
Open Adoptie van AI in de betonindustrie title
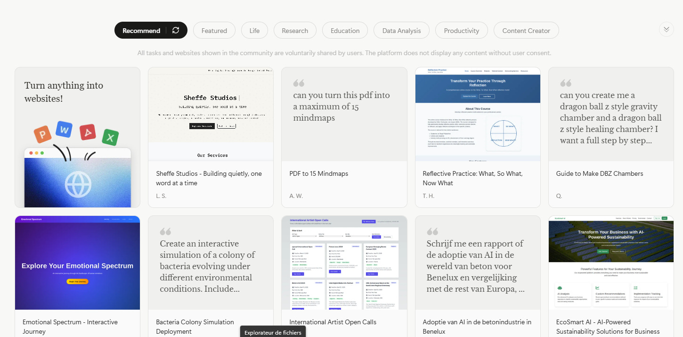477,327
